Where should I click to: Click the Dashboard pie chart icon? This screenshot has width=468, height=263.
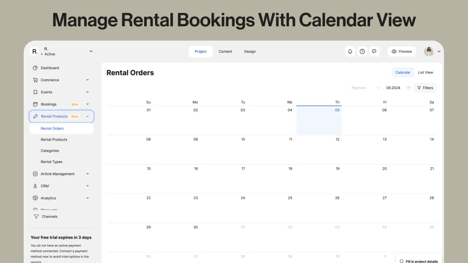click(x=35, y=68)
